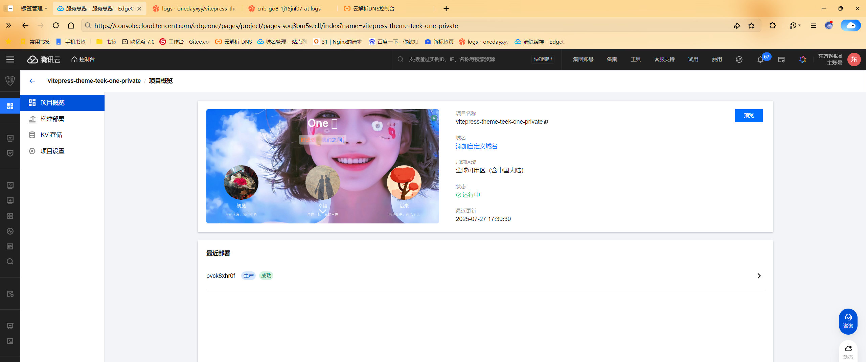Viewport: 866px width, 362px height.
Task: Click the blue grid icon in left rail
Action: click(x=10, y=106)
